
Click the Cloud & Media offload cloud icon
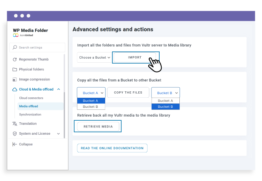pos(15,90)
